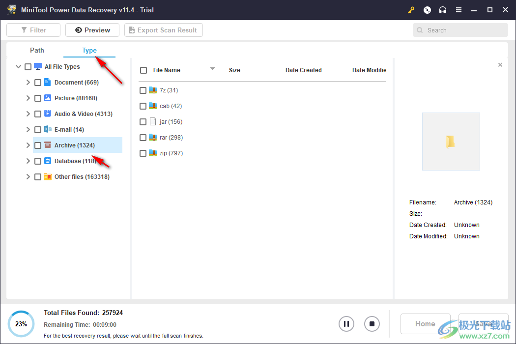
Task: Expand the E-mail (14) node
Action: click(x=28, y=129)
